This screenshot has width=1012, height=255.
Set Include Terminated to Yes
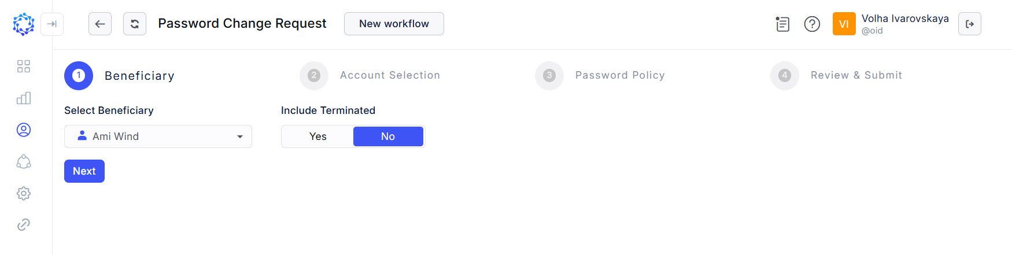318,136
